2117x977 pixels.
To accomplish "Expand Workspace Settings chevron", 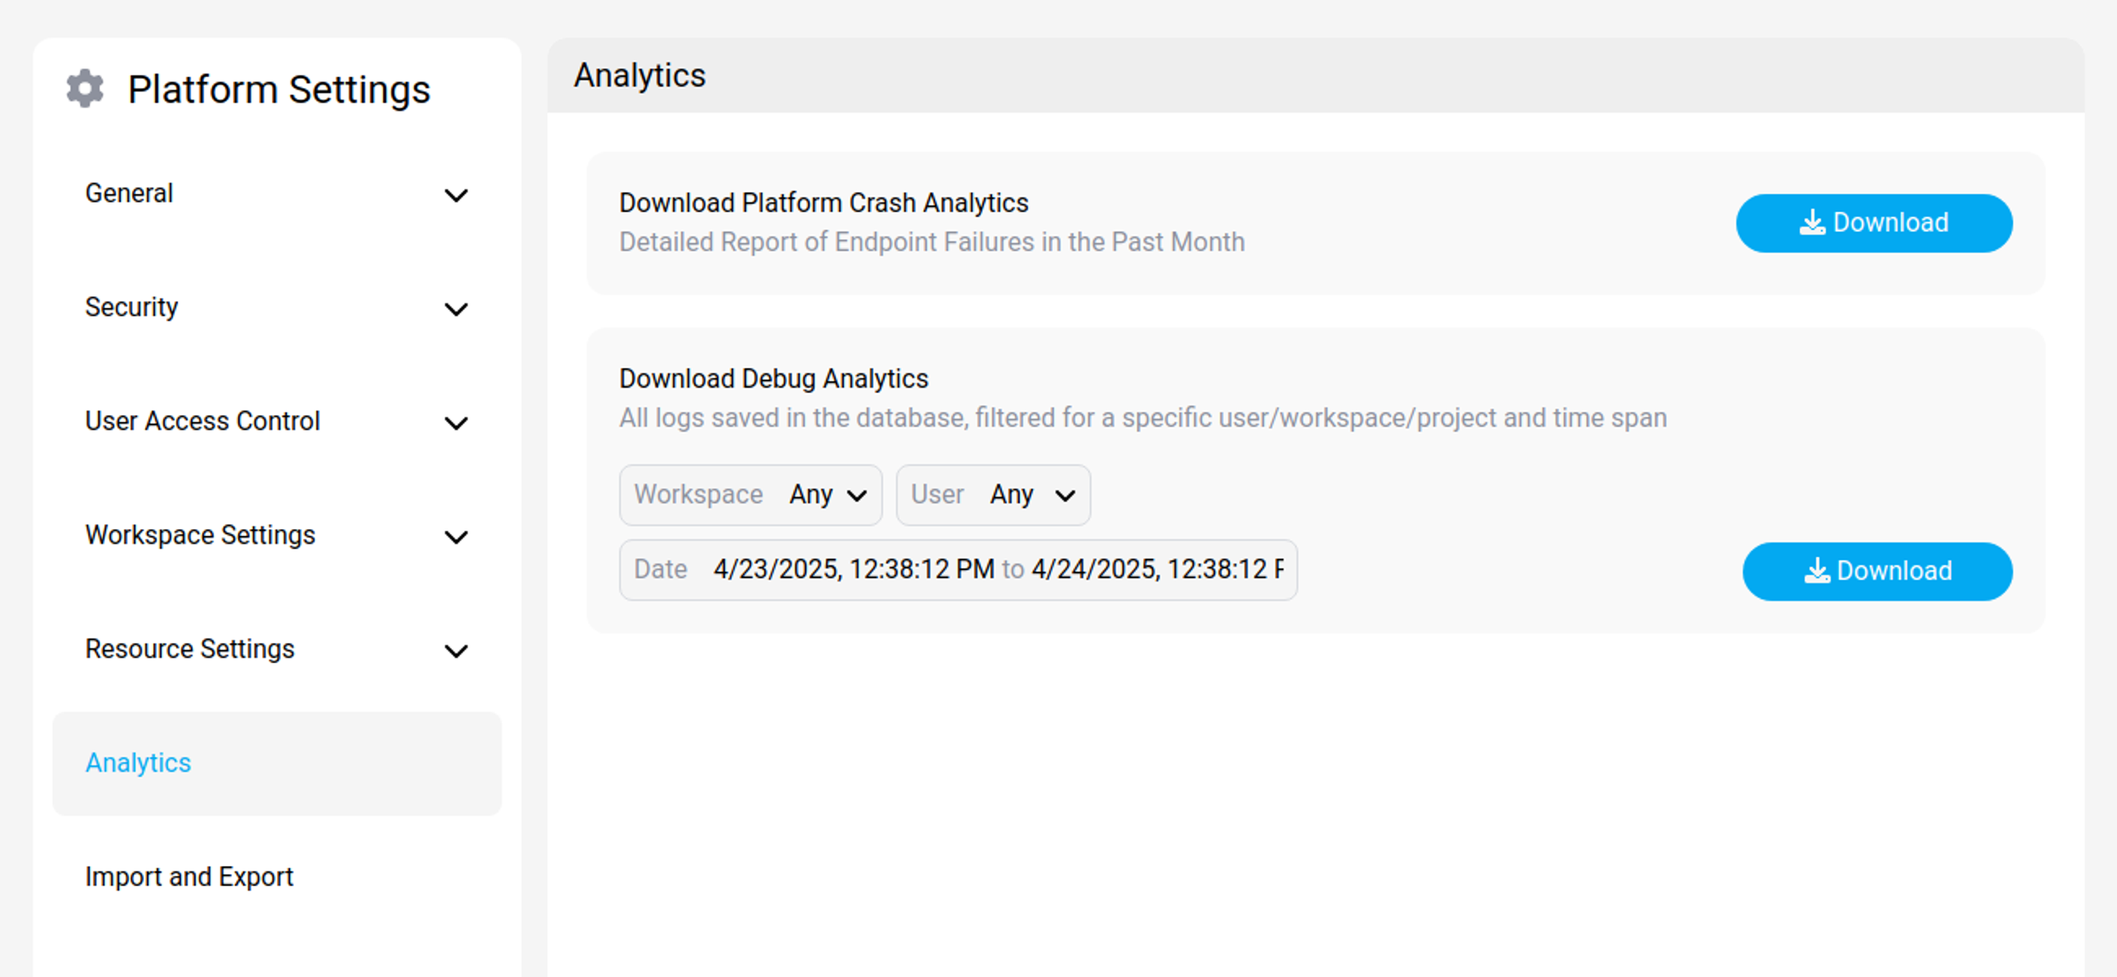I will [456, 537].
